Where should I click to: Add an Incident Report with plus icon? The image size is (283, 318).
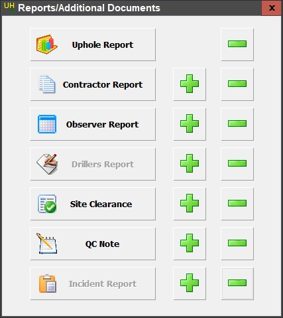[x=190, y=283]
